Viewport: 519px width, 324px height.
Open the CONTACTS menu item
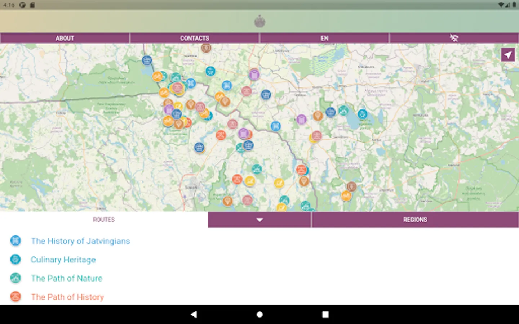tap(195, 38)
